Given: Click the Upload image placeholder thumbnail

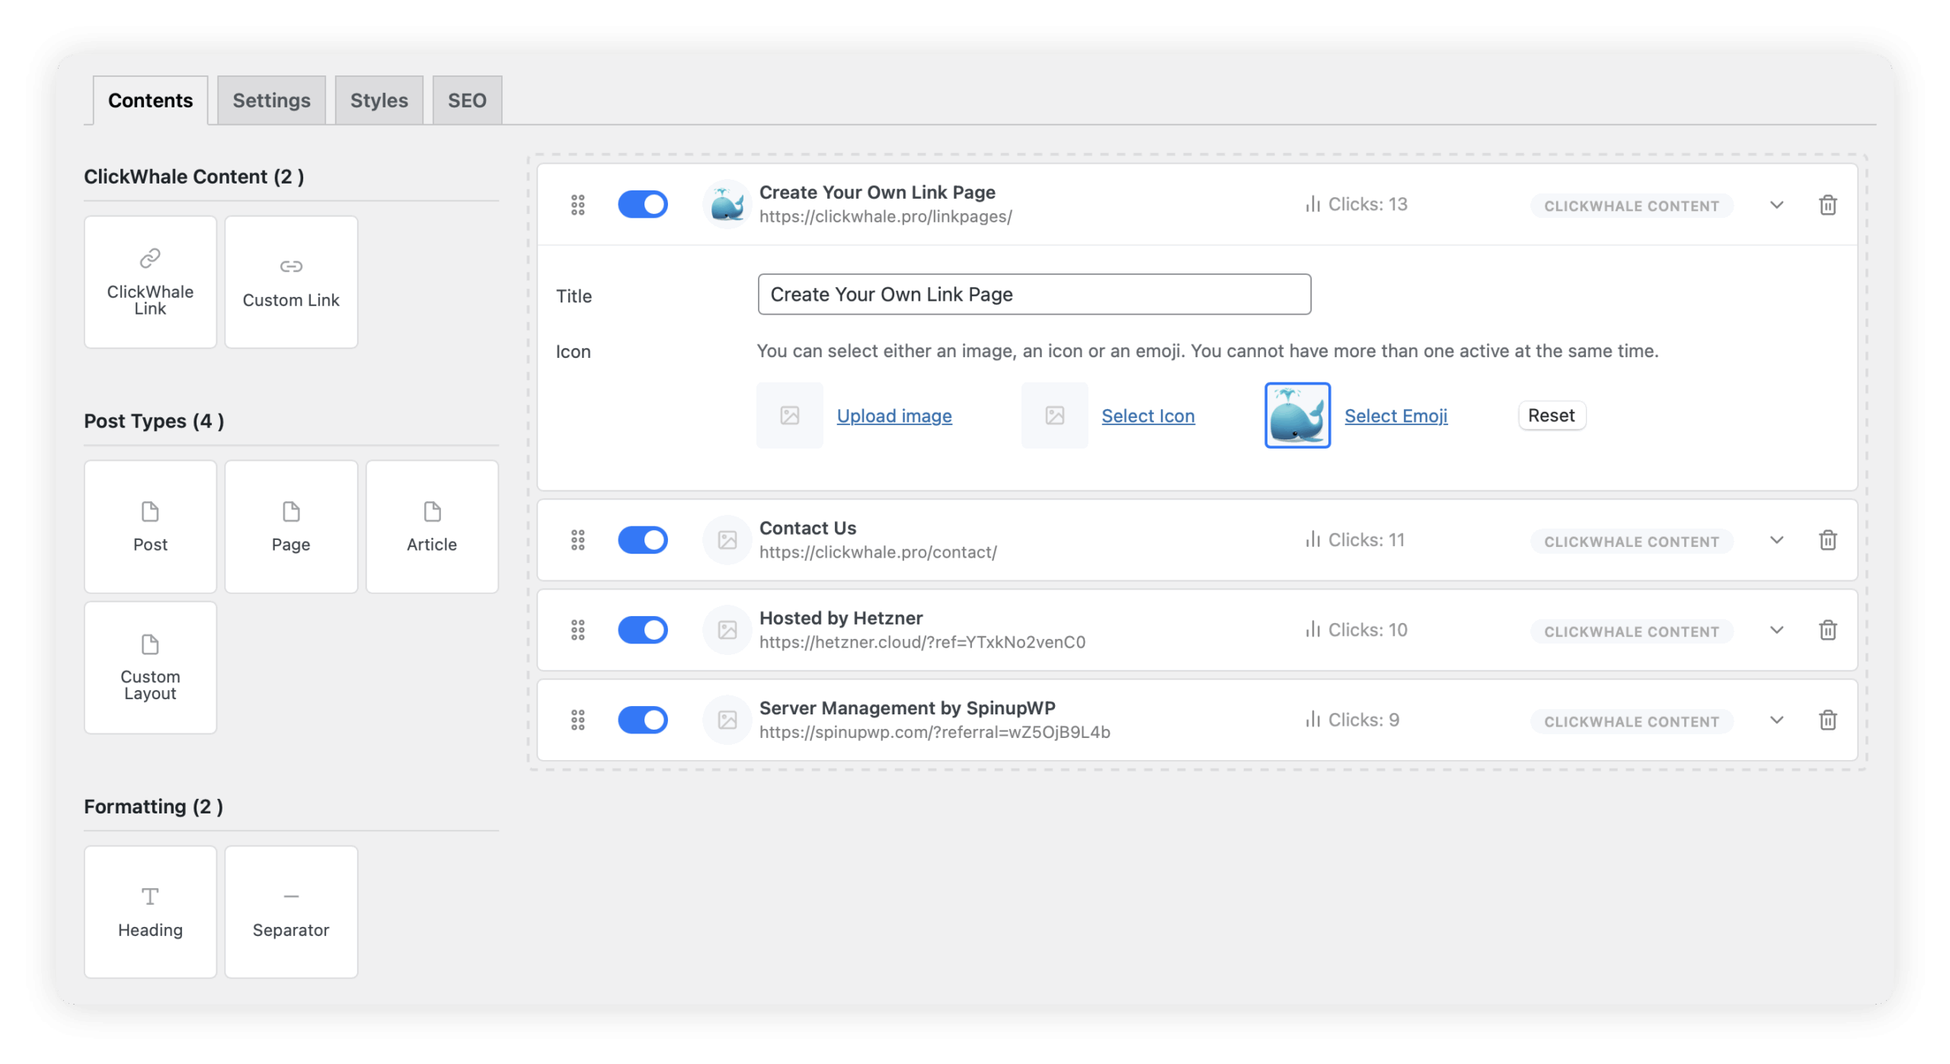Looking at the screenshot, I should pyautogui.click(x=790, y=415).
